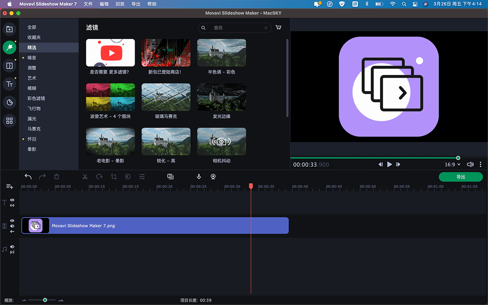Viewport: 488px width, 305px height.
Task: Mute the video track audio
Action: [x=12, y=226]
